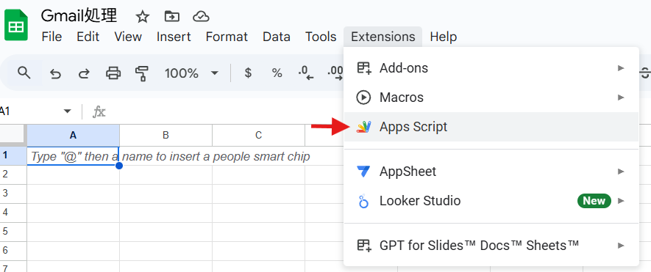This screenshot has height=272, width=651.
Task: Click cell A3
Action: pyautogui.click(x=74, y=194)
